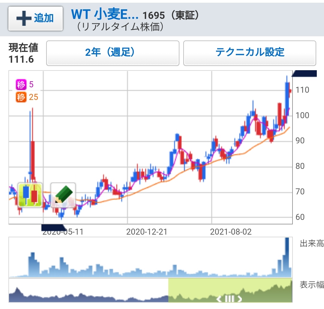This screenshot has height=309, width=324.
Task: Click the magenta 移 5 moving average icon
Action: point(21,85)
